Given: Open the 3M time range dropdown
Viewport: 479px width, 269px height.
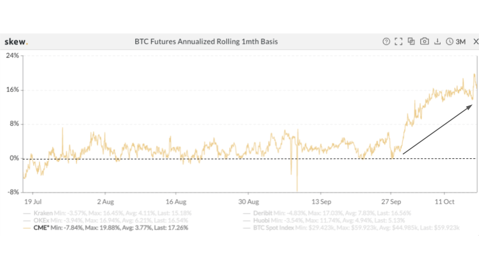Looking at the screenshot, I should 460,42.
